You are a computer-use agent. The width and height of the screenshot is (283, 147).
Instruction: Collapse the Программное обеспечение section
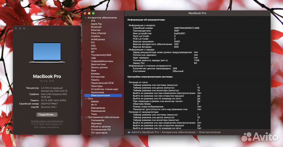[86, 117]
